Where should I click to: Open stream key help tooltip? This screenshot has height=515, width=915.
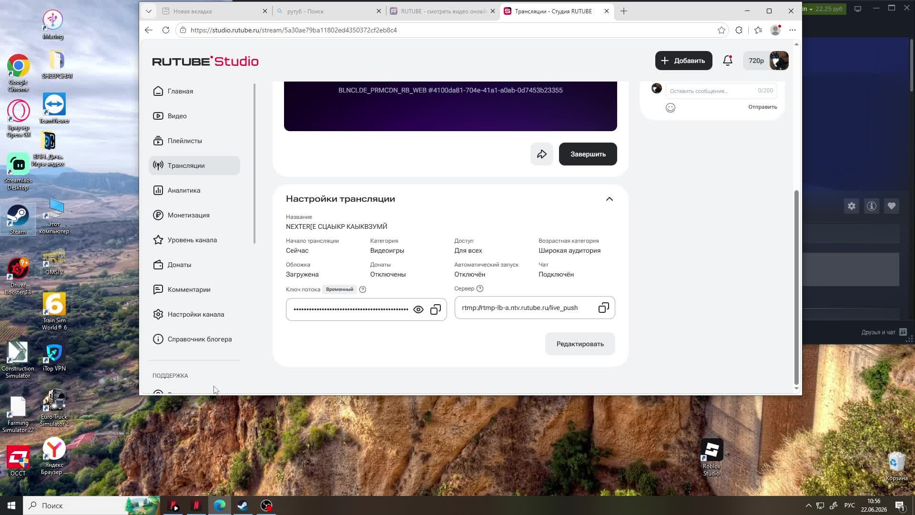(363, 289)
